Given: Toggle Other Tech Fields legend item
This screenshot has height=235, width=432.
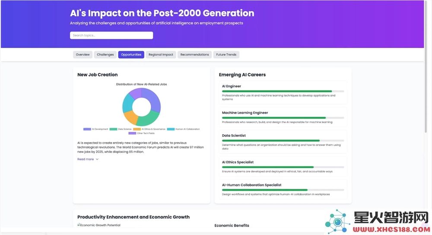Looking at the screenshot, I should pyautogui.click(x=142, y=133).
